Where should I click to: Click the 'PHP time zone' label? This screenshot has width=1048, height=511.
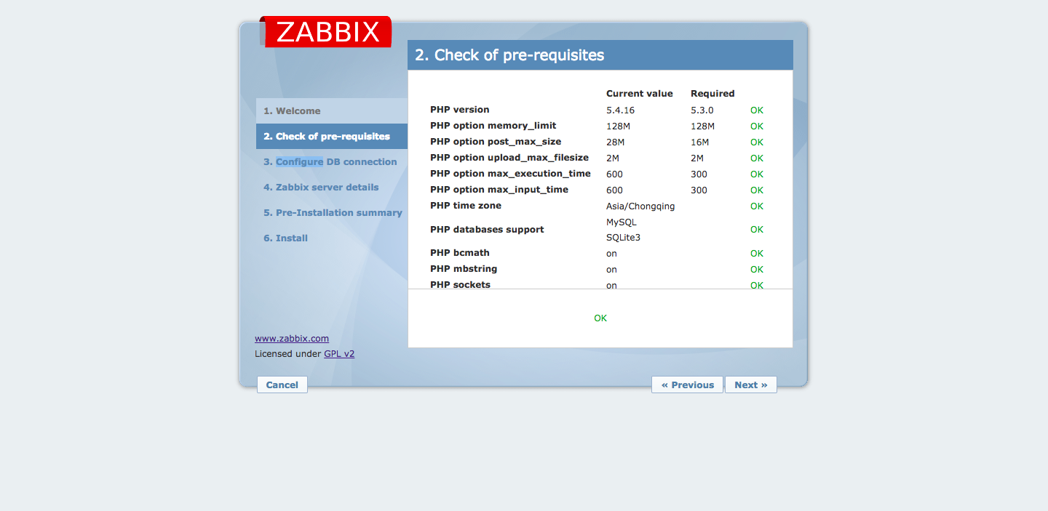466,206
